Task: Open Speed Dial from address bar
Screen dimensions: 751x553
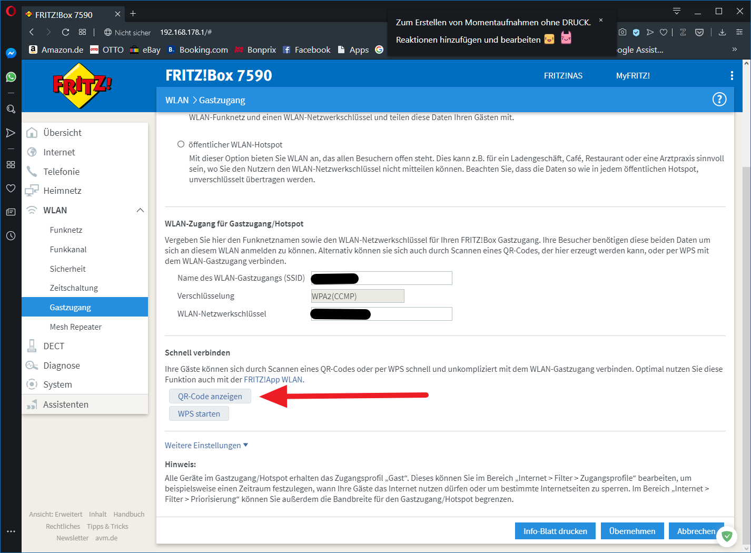Action: pyautogui.click(x=82, y=32)
